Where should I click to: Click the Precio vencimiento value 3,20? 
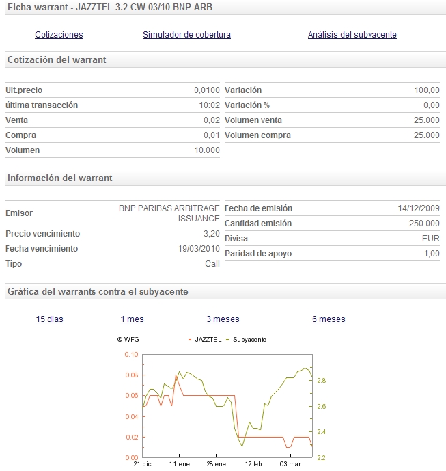pyautogui.click(x=212, y=234)
